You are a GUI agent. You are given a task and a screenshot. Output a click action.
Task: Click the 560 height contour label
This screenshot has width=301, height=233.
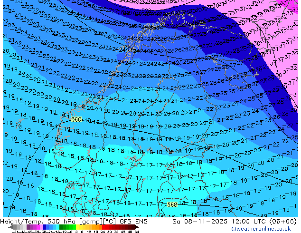[x=76, y=119]
